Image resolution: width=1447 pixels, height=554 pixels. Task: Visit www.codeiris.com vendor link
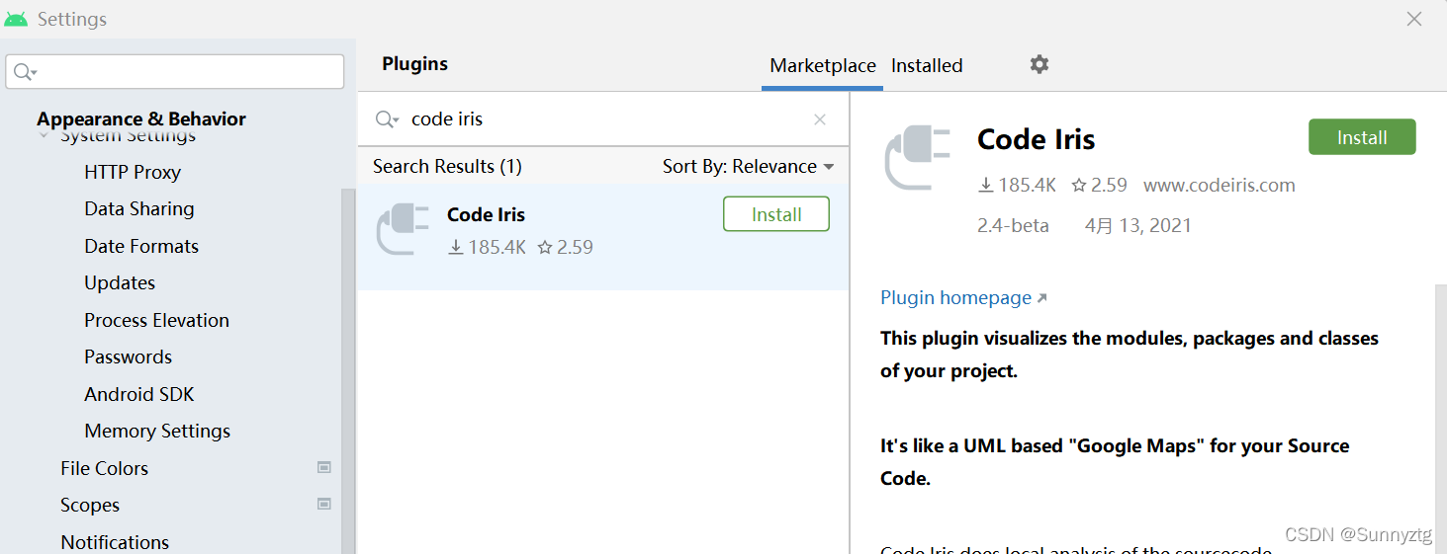click(1220, 185)
